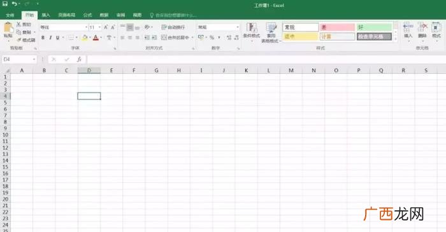
Task: Click the Undo arrow icon
Action: click(14, 4)
